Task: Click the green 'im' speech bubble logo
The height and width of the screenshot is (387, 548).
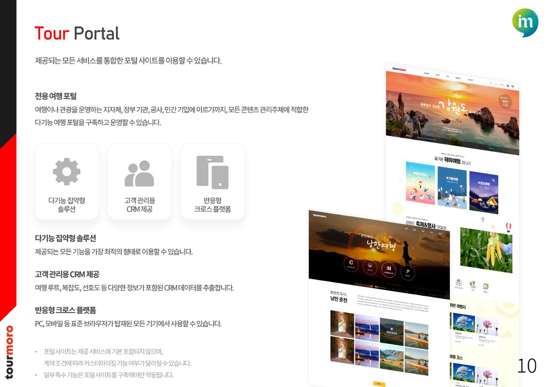Action: tap(525, 22)
